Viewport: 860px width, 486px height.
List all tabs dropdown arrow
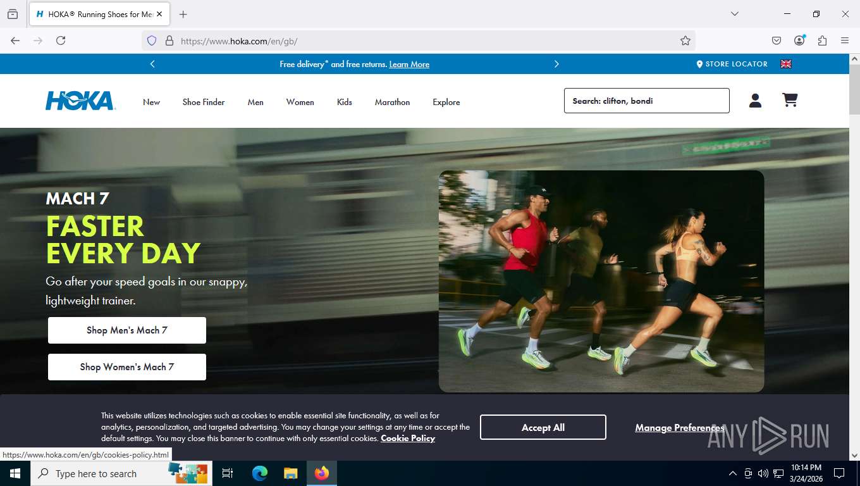(x=735, y=14)
